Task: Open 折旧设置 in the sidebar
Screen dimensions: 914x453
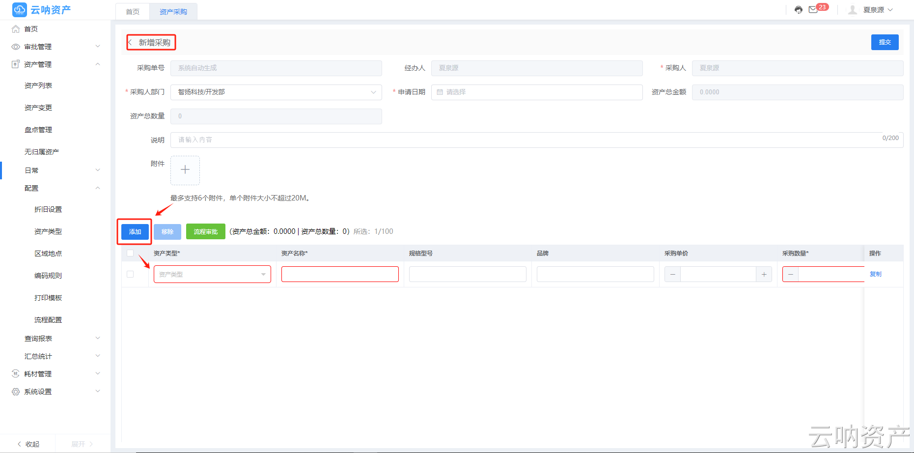Action: [48, 209]
